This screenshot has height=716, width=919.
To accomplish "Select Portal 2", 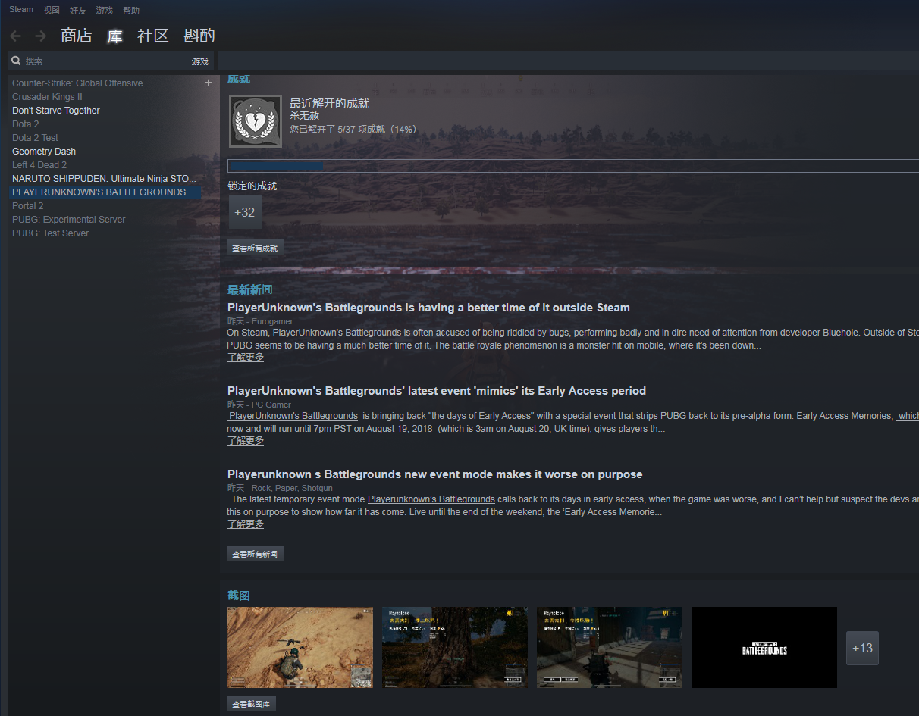I will tap(28, 206).
